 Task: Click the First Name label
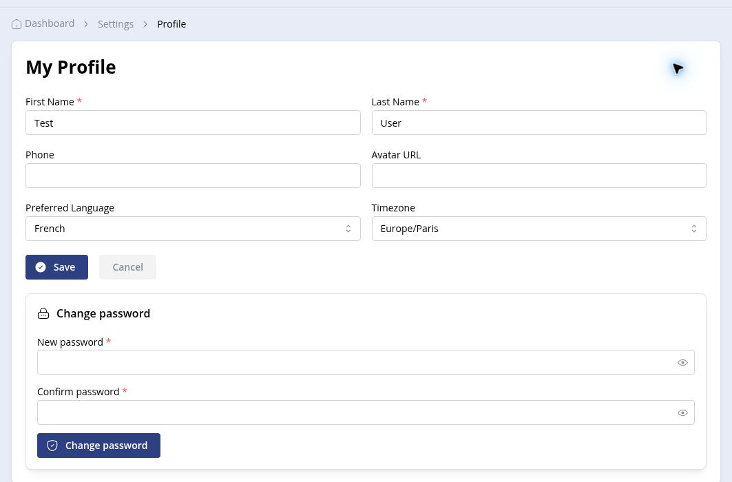tap(50, 102)
